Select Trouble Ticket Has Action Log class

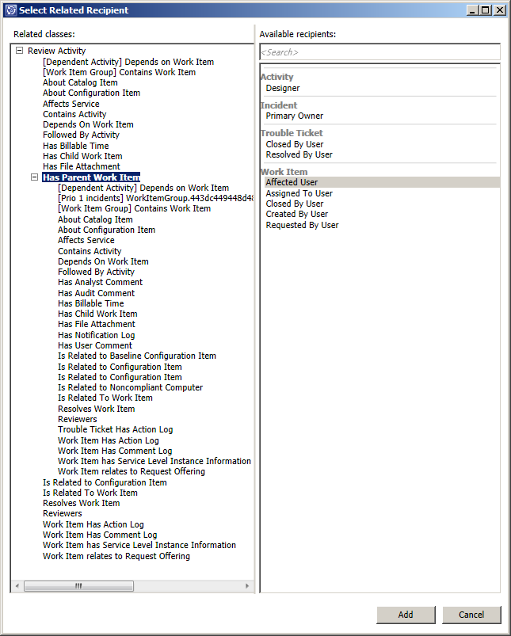tap(115, 429)
